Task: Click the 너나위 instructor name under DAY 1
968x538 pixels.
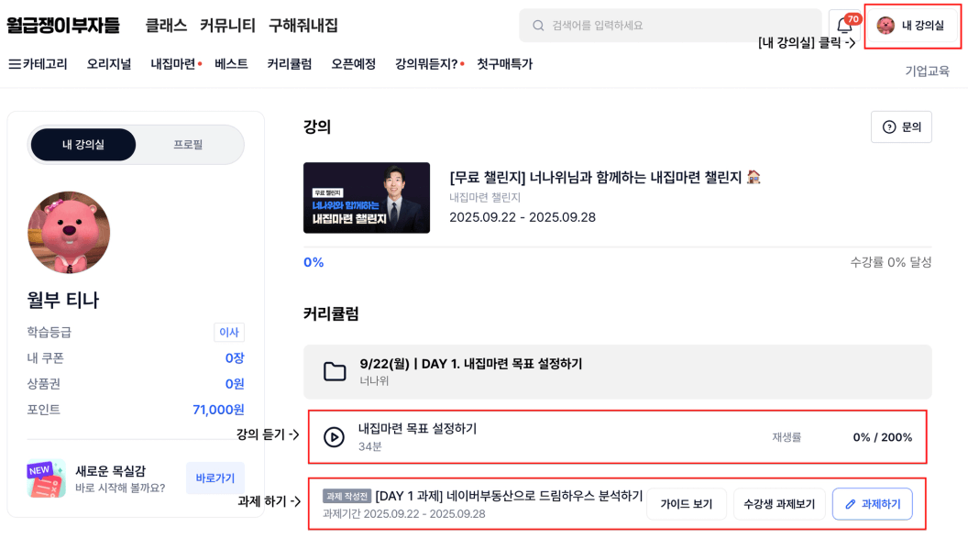Action: 374,380
